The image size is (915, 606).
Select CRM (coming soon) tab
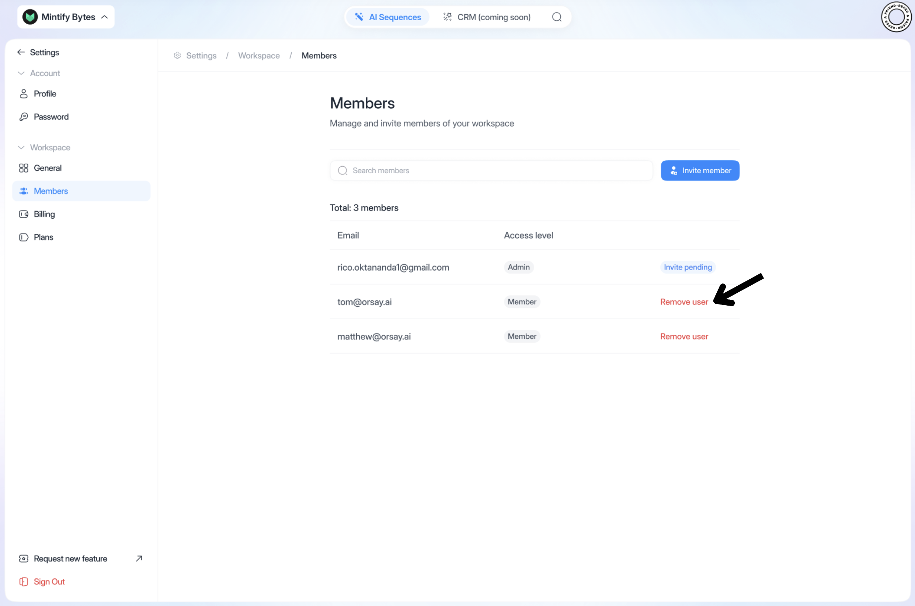coord(487,17)
